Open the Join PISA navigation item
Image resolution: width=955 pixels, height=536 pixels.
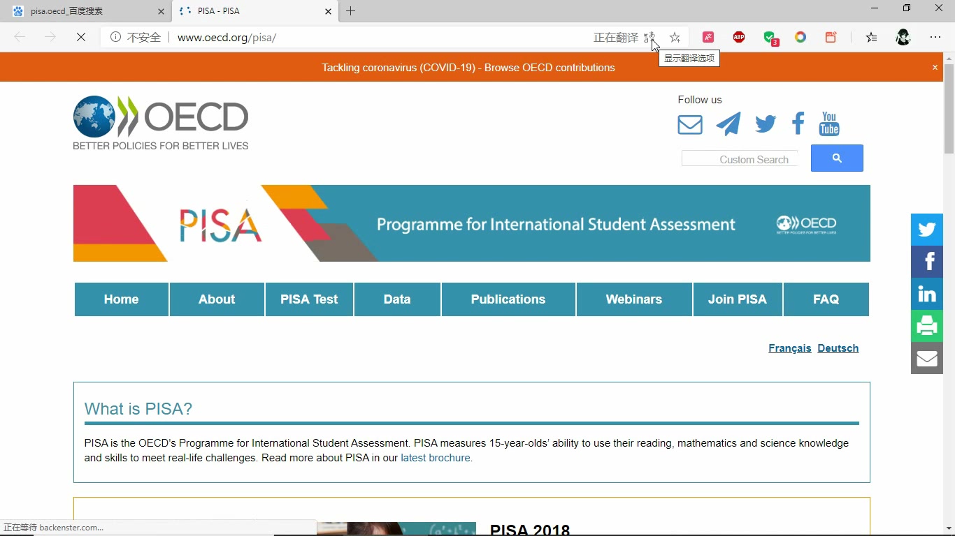738,299
